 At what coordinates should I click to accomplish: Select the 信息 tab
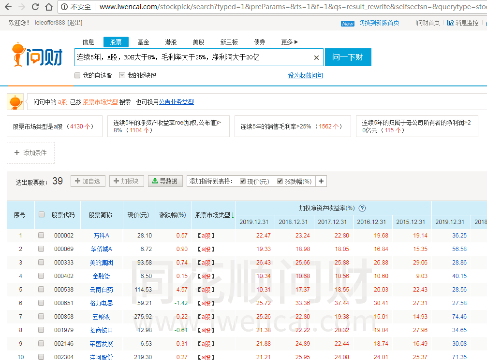88,42
